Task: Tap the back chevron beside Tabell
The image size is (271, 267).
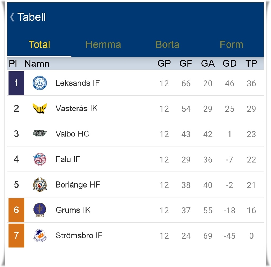Action: (x=12, y=17)
